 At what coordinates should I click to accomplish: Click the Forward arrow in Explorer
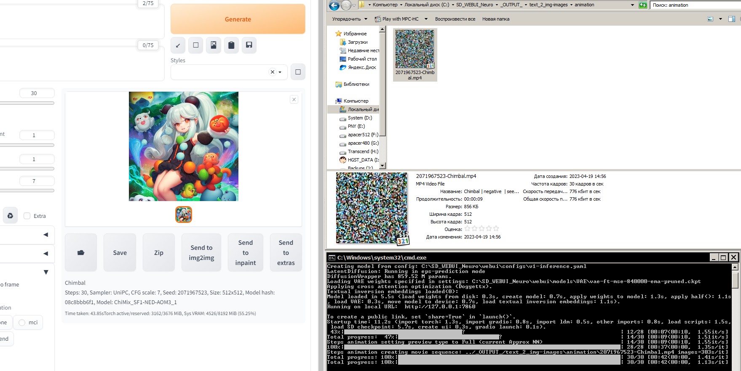tap(346, 5)
